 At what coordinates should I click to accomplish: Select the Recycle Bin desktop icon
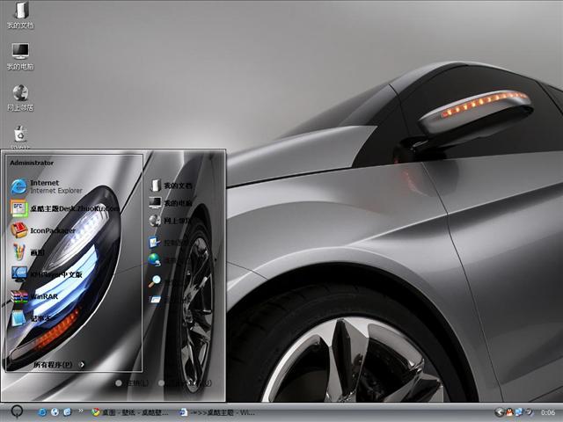click(20, 137)
